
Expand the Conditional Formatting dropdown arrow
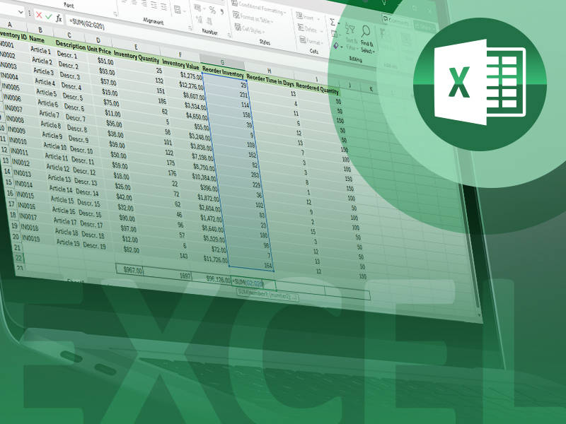[x=285, y=13]
